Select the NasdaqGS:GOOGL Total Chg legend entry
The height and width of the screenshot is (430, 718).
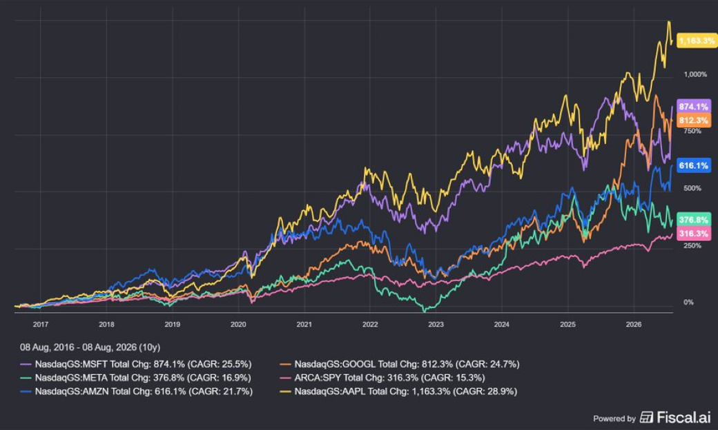pos(399,365)
